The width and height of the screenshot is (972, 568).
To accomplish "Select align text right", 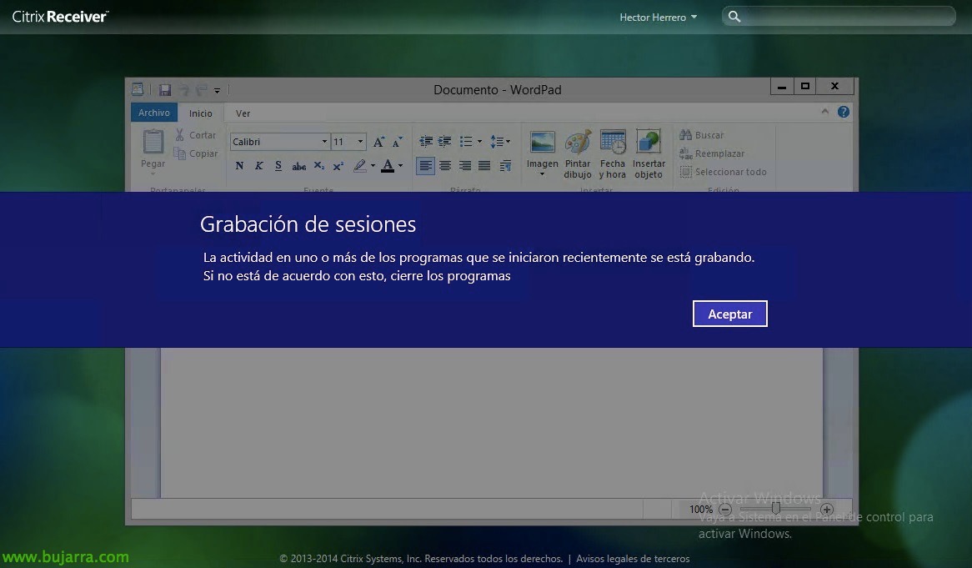I will (465, 166).
